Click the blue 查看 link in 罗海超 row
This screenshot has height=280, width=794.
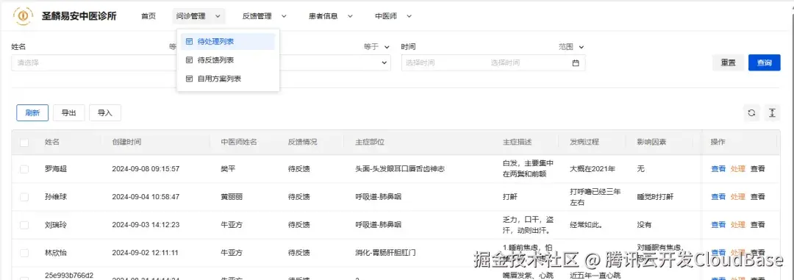(x=718, y=169)
